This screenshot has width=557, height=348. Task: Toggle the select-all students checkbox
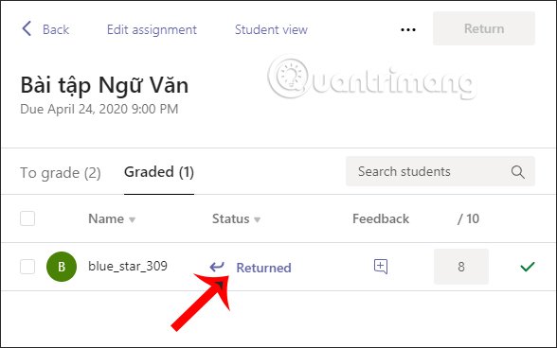tap(27, 218)
